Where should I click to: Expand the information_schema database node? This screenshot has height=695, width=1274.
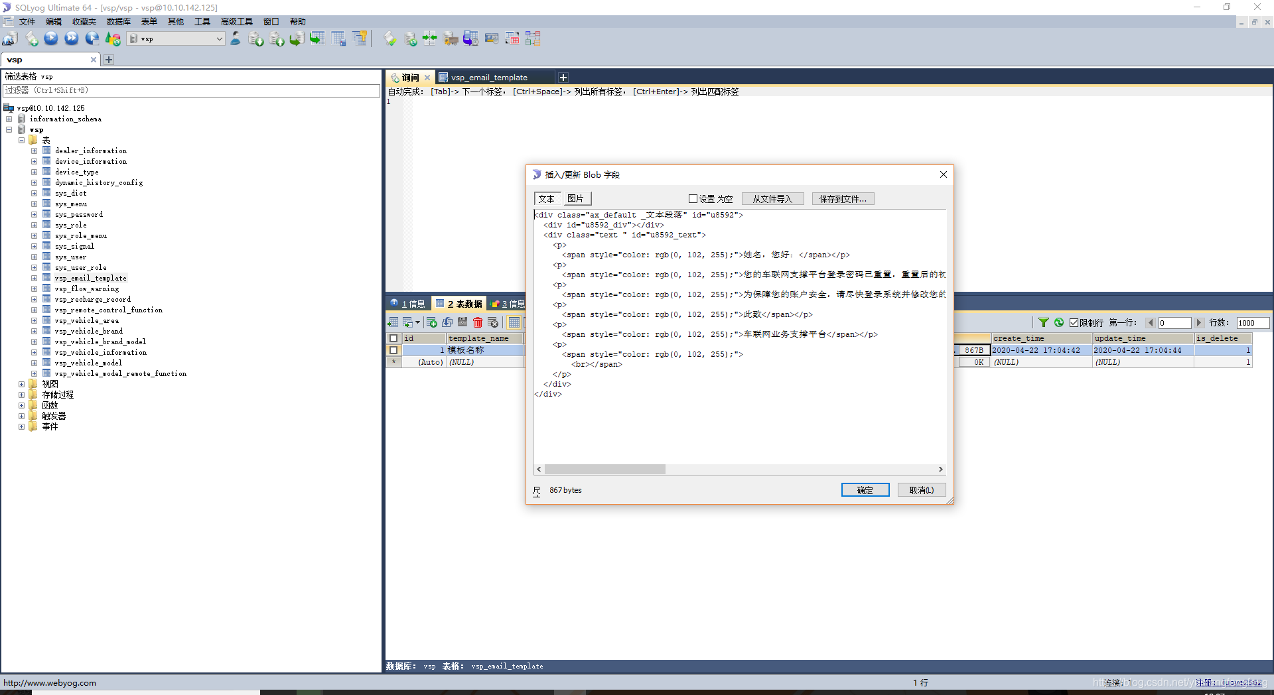point(9,119)
